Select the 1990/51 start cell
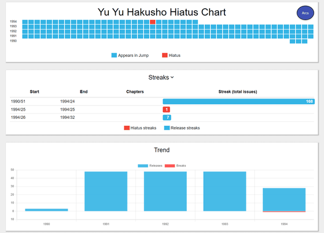Screen dimensions: 324x233 (x=18, y=101)
